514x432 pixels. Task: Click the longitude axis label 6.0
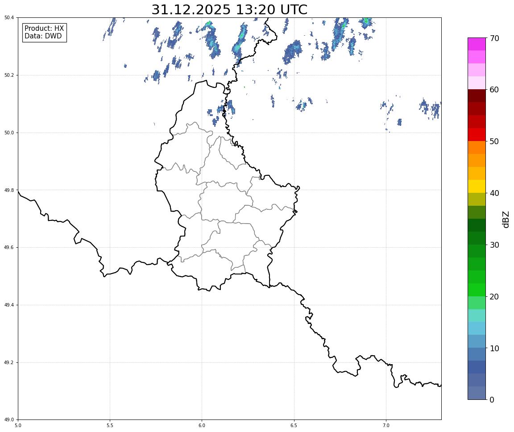pos(202,425)
